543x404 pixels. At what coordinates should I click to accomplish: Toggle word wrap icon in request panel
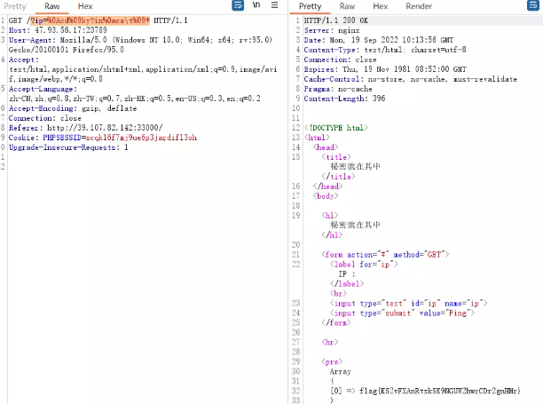(238, 6)
